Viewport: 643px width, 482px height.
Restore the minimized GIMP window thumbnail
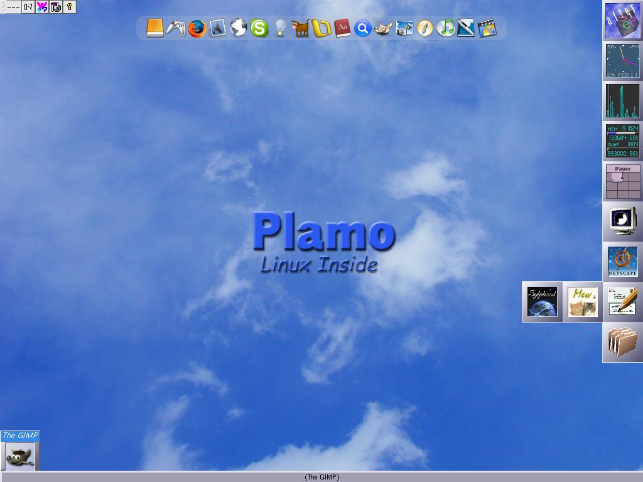[x=19, y=456]
